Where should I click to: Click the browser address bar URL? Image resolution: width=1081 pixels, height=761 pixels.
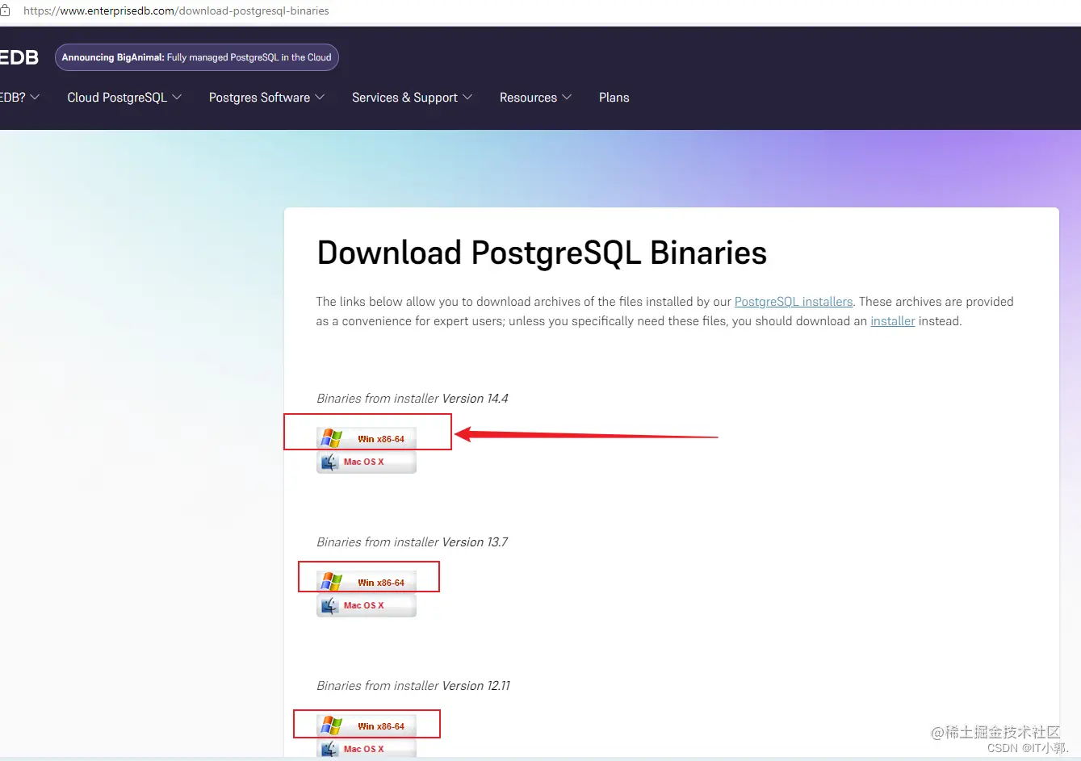click(176, 11)
